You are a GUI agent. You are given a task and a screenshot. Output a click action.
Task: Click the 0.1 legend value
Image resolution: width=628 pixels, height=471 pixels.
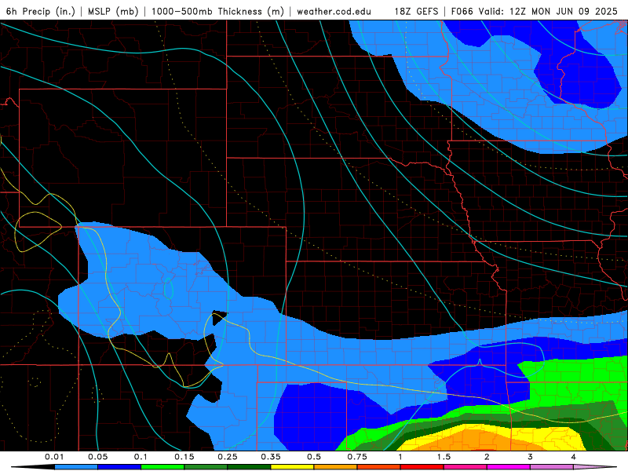141,457
